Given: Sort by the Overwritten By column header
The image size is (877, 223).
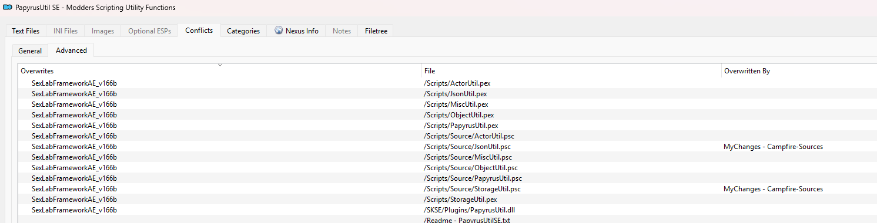Looking at the screenshot, I should click(x=799, y=71).
